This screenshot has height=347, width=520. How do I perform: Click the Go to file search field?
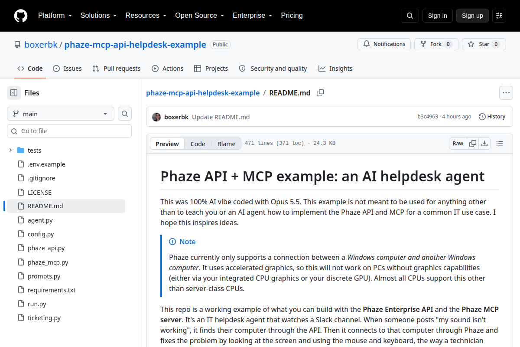(69, 131)
